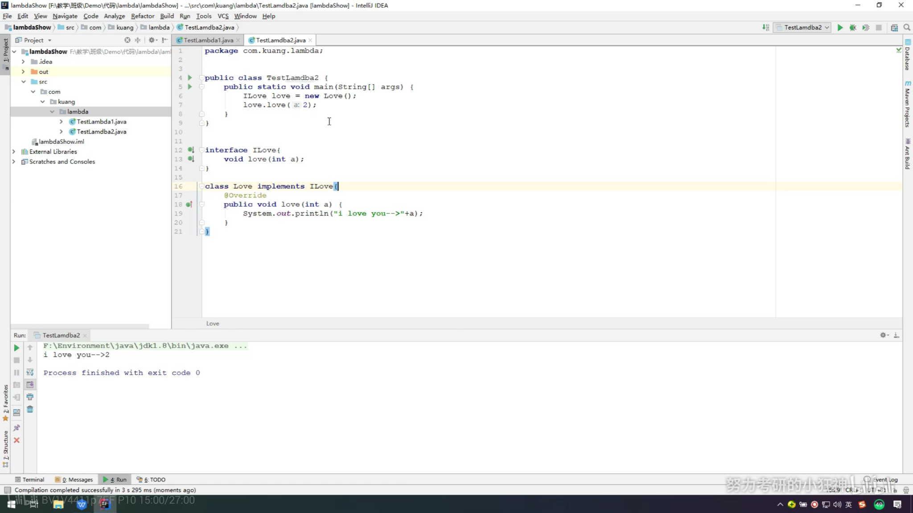913x513 pixels.
Task: Open Search Everywhere magnifier icon
Action: tap(907, 28)
